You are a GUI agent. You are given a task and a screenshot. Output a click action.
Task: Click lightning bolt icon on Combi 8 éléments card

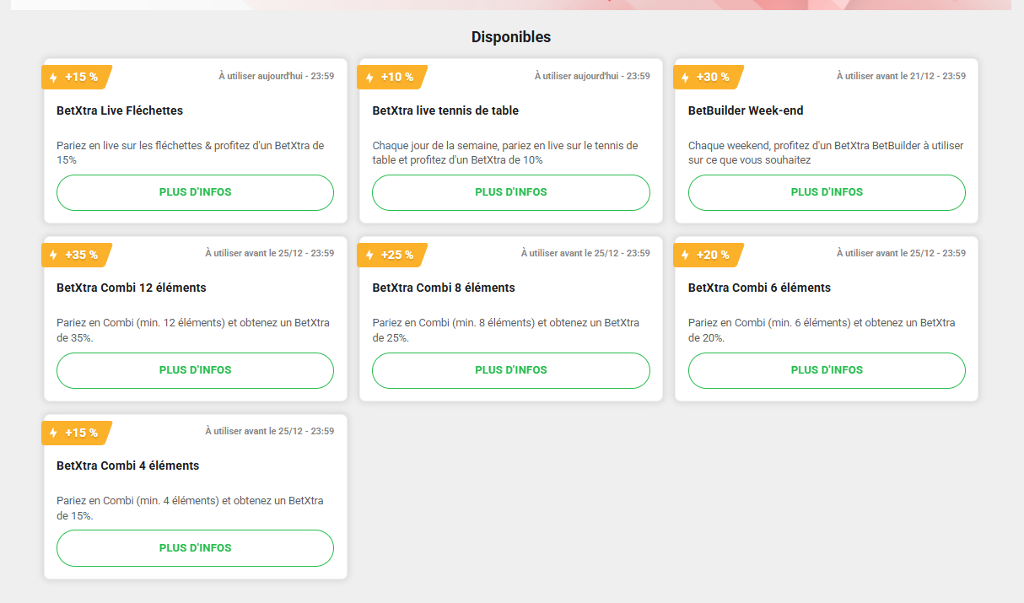[369, 255]
